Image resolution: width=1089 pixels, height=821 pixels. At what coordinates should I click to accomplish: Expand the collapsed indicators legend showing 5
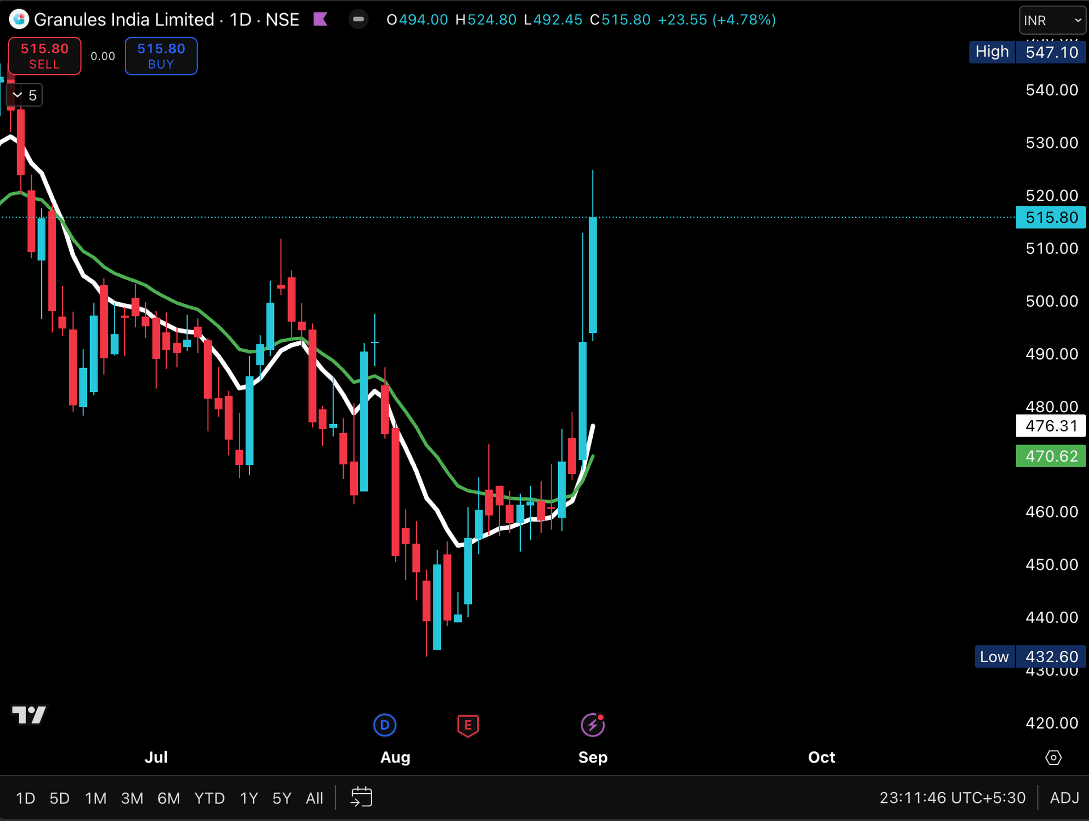[24, 95]
